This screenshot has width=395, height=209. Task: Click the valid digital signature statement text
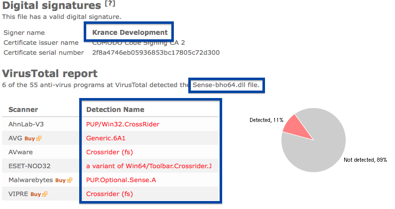(x=62, y=17)
